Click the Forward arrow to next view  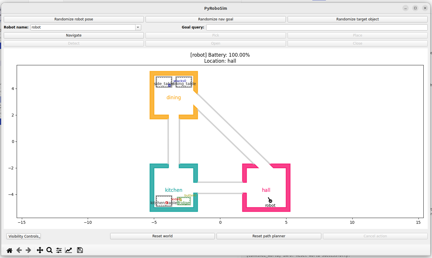click(28, 250)
